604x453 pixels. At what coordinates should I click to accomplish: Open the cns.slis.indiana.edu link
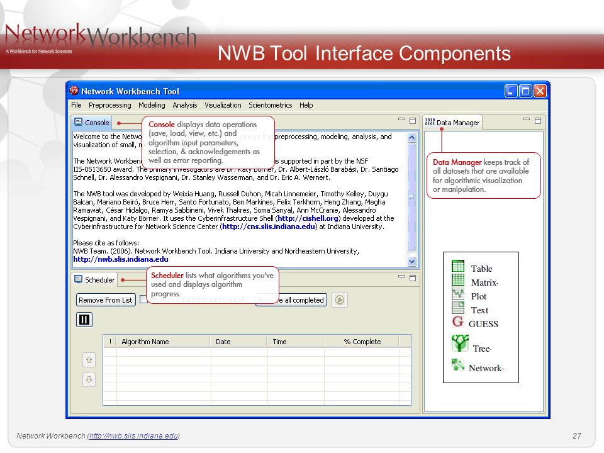pos(269,226)
